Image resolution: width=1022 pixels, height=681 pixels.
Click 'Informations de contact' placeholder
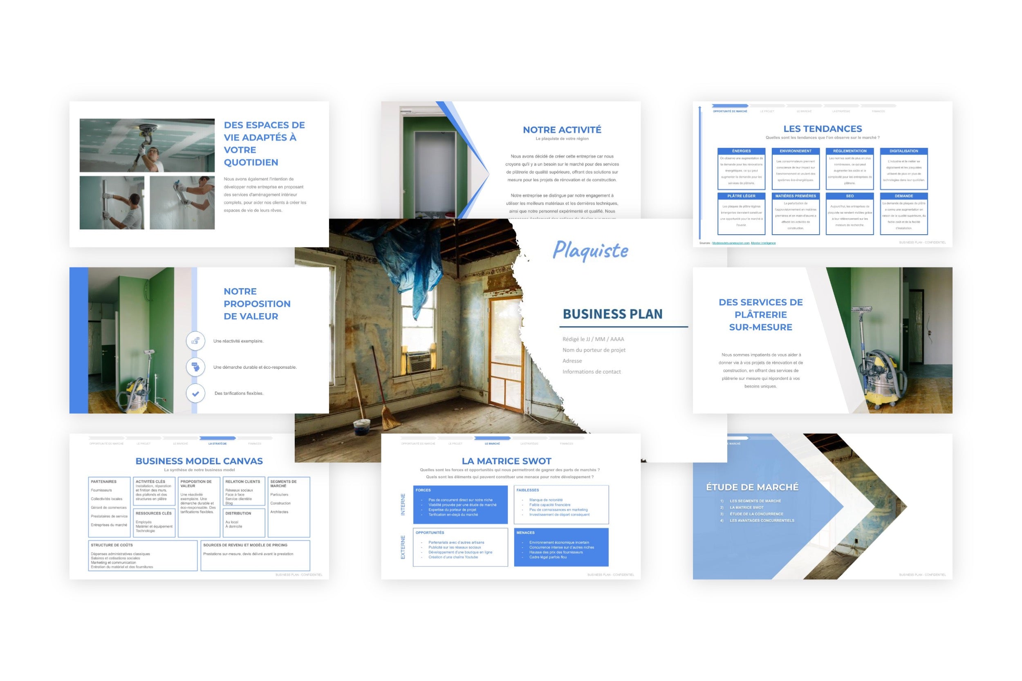click(591, 372)
